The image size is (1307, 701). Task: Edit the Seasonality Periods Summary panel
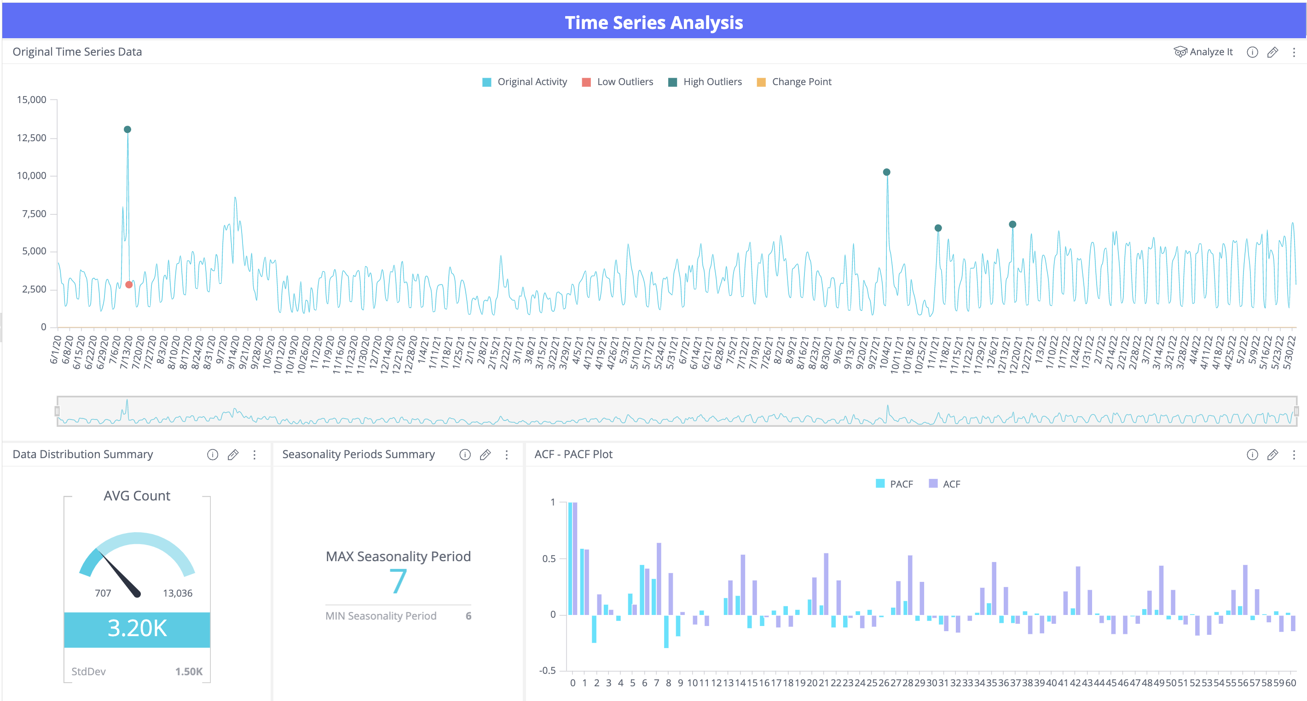coord(485,454)
